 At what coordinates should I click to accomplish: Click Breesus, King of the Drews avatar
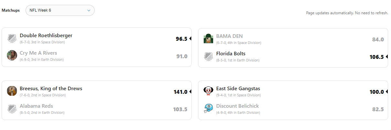point(12,91)
